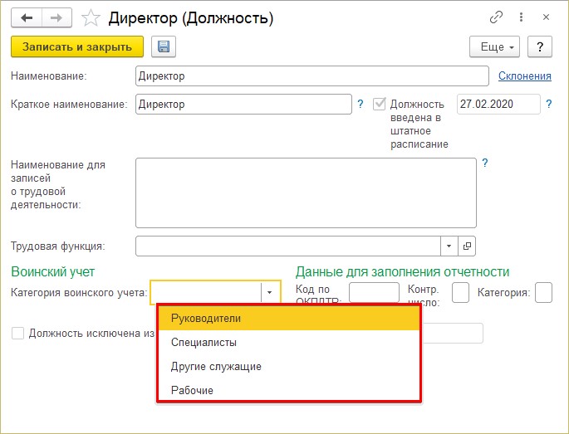Open the three-dot options menu
The width and height of the screenshot is (569, 434).
click(x=521, y=17)
